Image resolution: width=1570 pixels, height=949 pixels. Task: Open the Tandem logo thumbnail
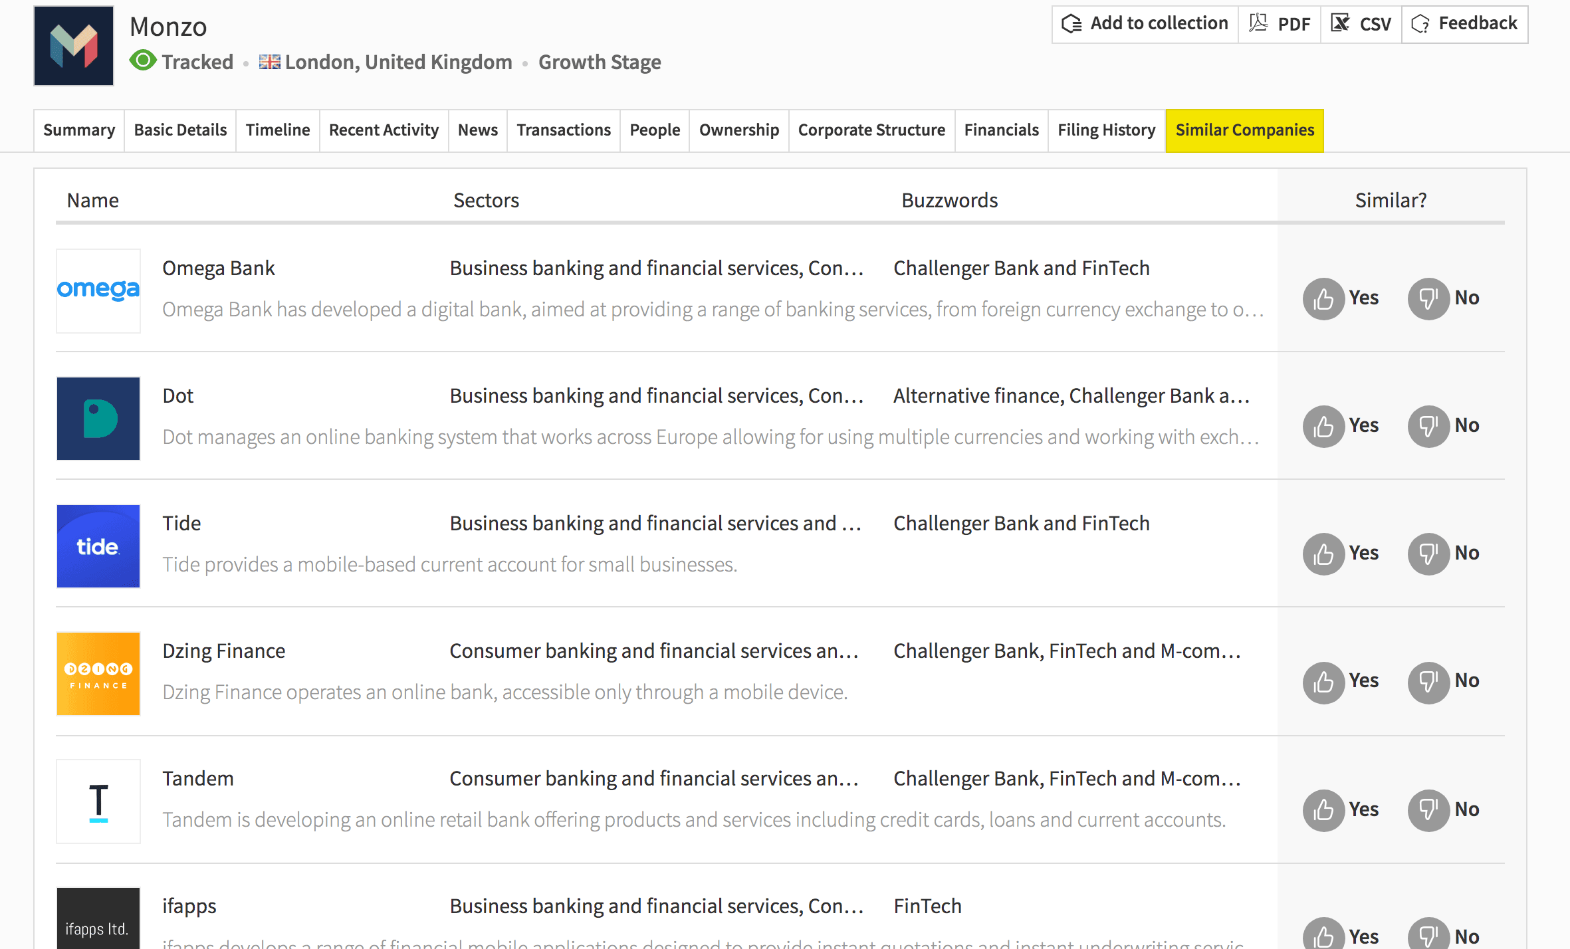pyautogui.click(x=98, y=801)
